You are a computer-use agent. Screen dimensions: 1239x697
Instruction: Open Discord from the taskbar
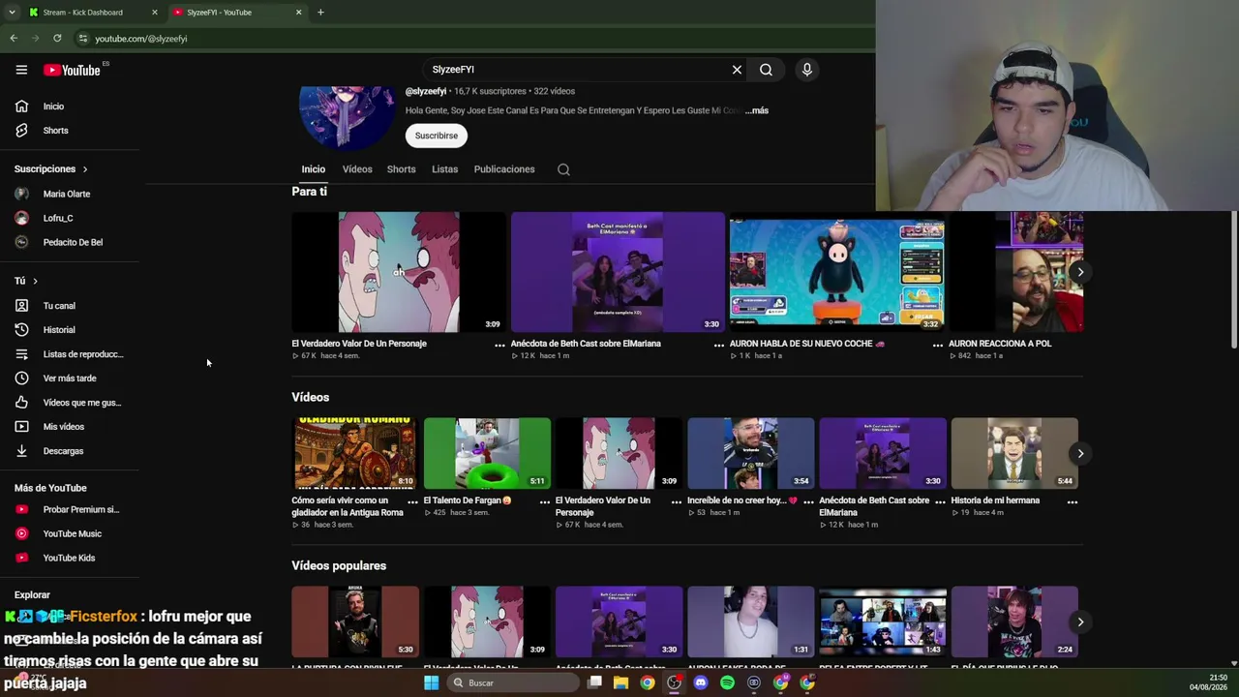[701, 682]
